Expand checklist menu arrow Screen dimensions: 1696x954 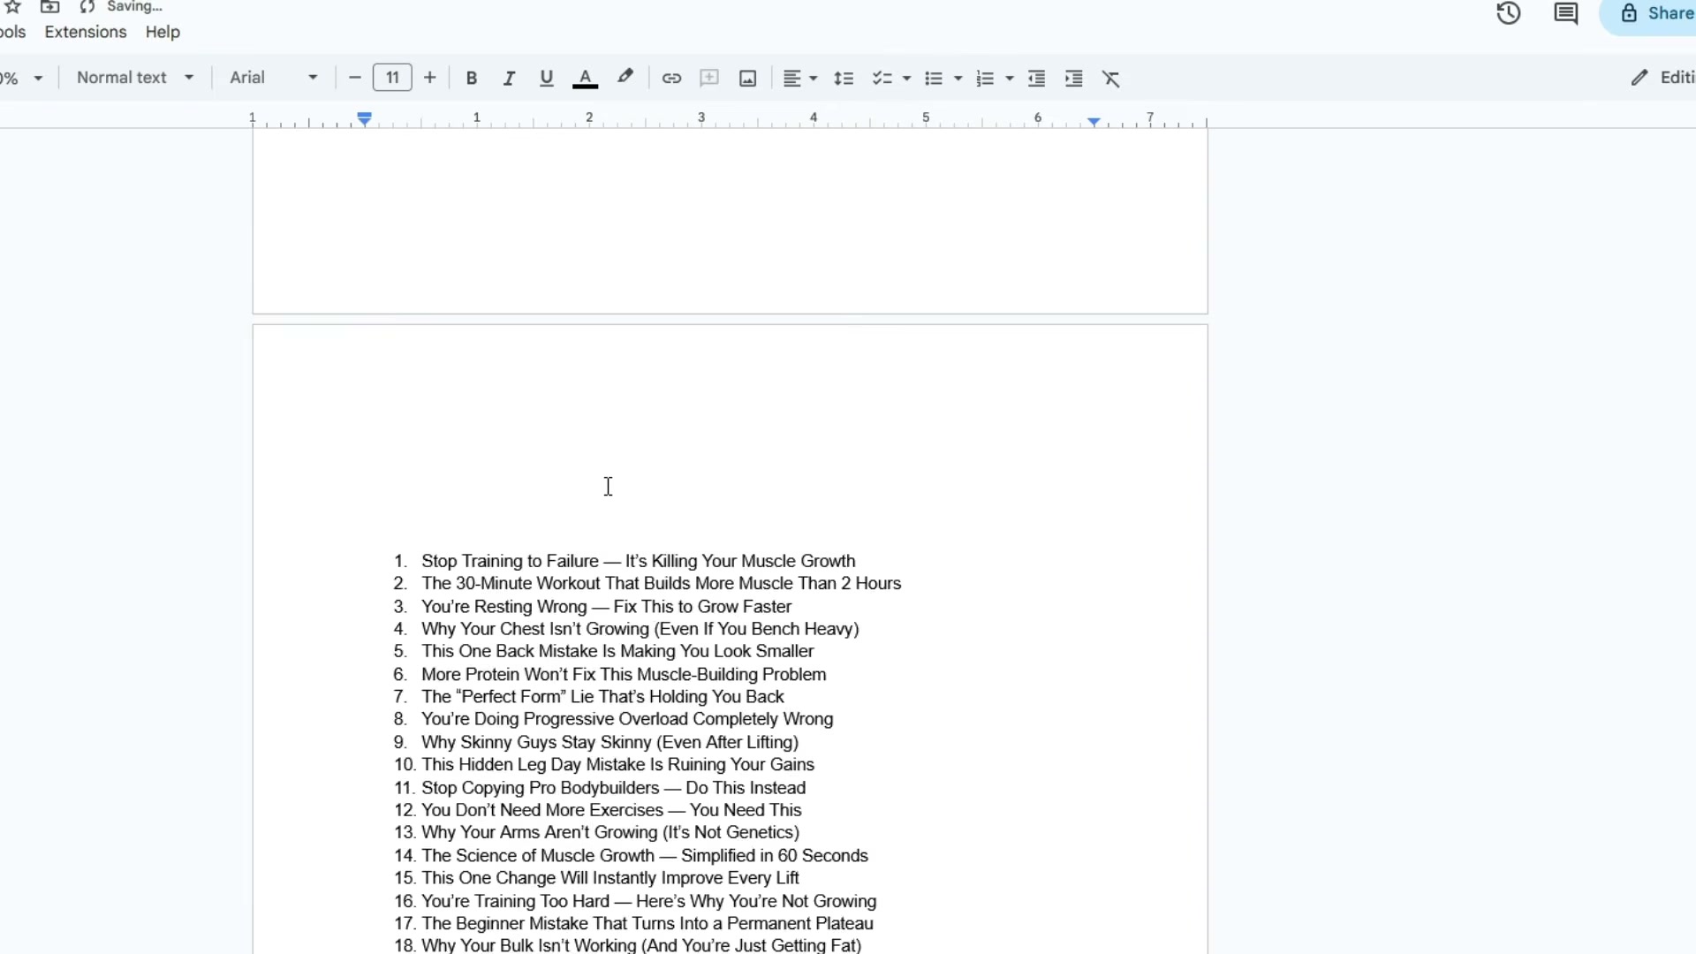click(906, 79)
